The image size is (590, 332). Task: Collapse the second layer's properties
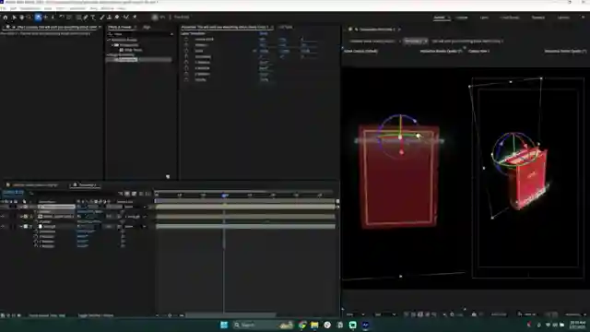point(21,217)
